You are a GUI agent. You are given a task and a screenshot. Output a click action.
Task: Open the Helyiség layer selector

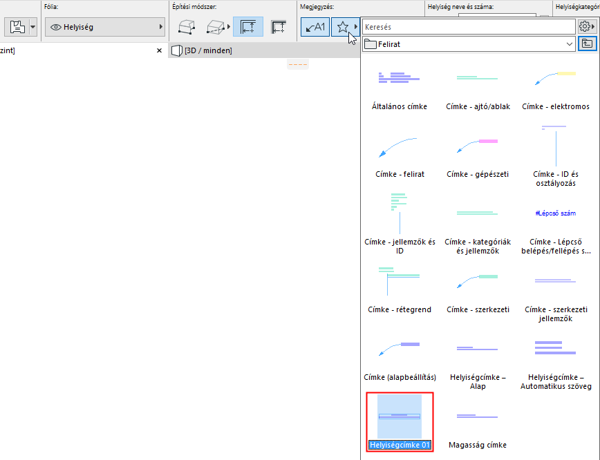click(105, 27)
